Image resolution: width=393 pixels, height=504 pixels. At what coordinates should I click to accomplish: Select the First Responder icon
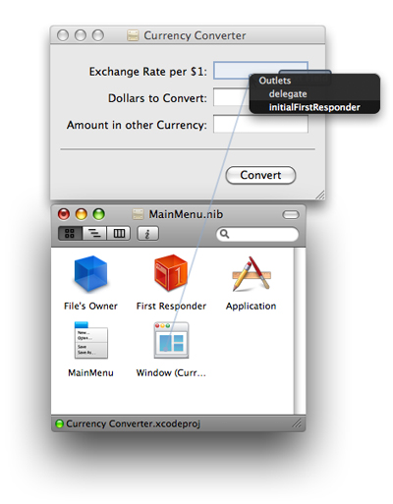[171, 273]
